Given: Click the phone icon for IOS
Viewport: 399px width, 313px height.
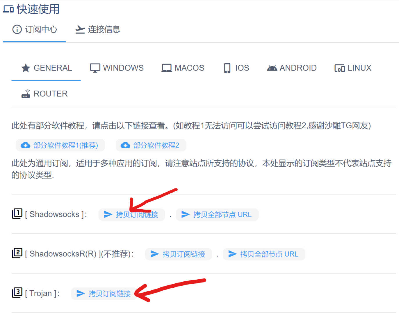Looking at the screenshot, I should (227, 68).
